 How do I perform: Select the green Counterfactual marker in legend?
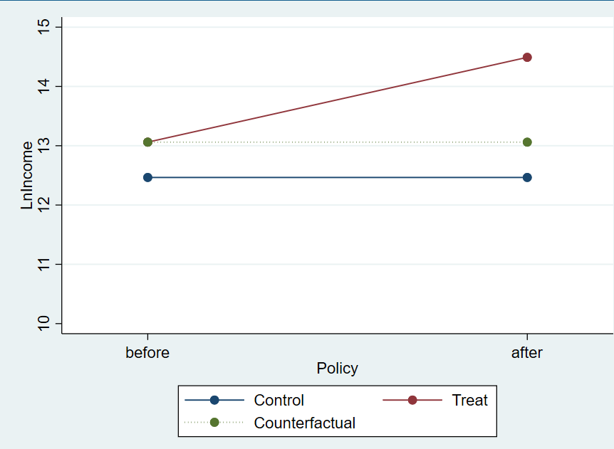tap(214, 423)
